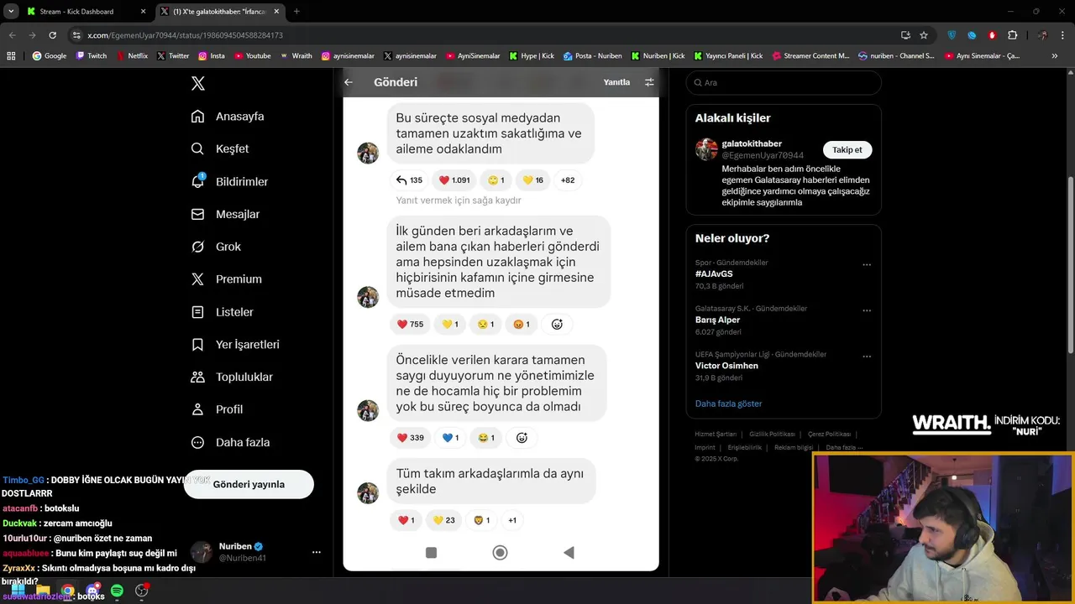
Task: Click the Listeler list icon
Action: tap(198, 312)
